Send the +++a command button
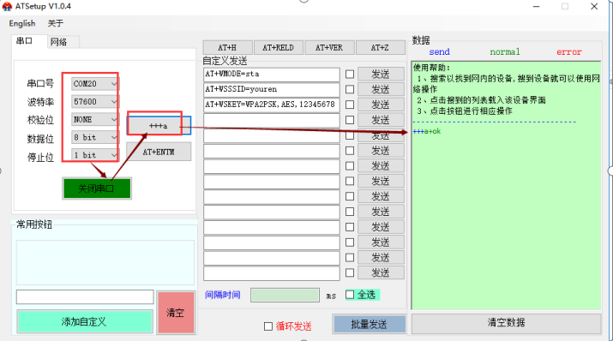 [x=159, y=126]
